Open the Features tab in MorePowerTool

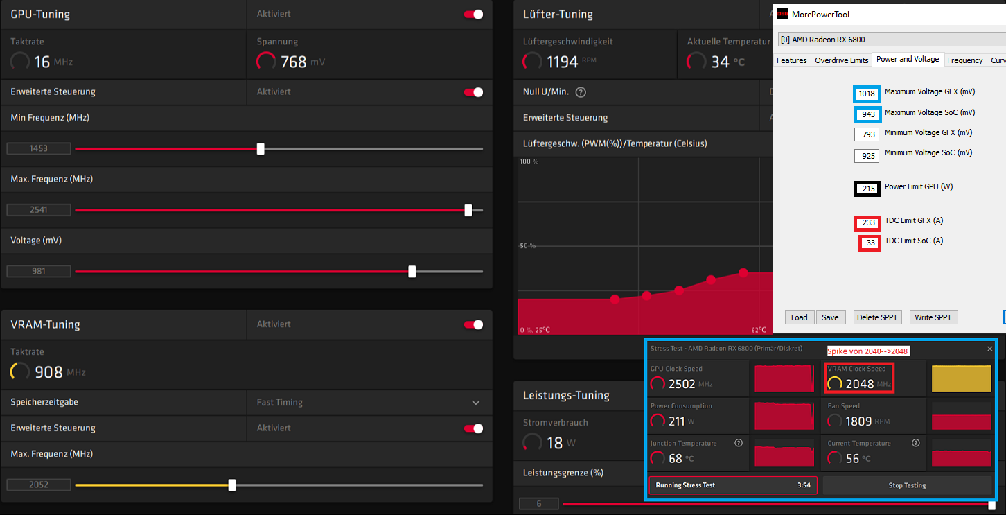click(791, 60)
